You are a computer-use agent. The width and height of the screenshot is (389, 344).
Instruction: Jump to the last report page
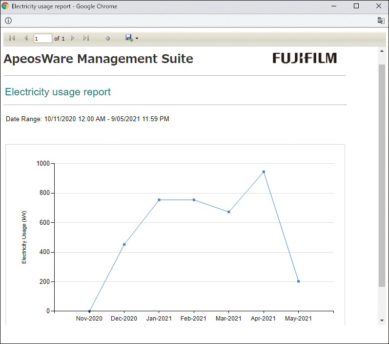[x=86, y=38]
